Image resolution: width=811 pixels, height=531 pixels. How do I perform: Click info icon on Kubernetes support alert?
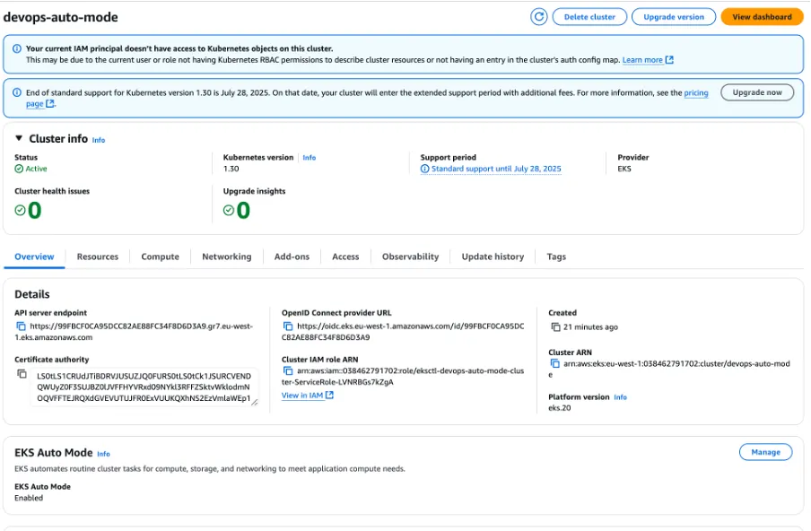click(17, 92)
